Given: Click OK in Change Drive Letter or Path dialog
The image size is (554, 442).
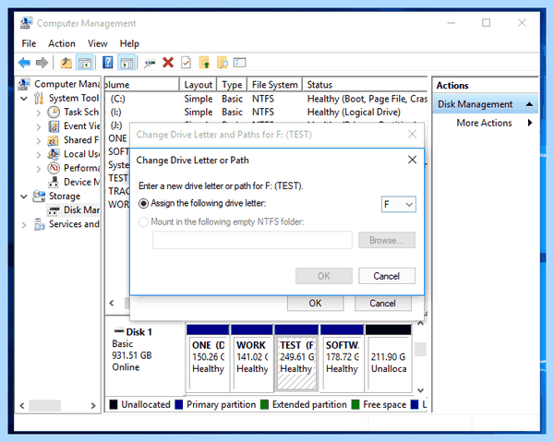Looking at the screenshot, I should click(x=324, y=276).
